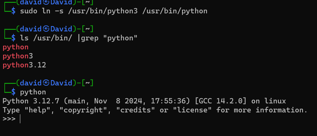
Task: Click the Kali symbol in the prompt above the sudo command
Action: coord(46,2)
